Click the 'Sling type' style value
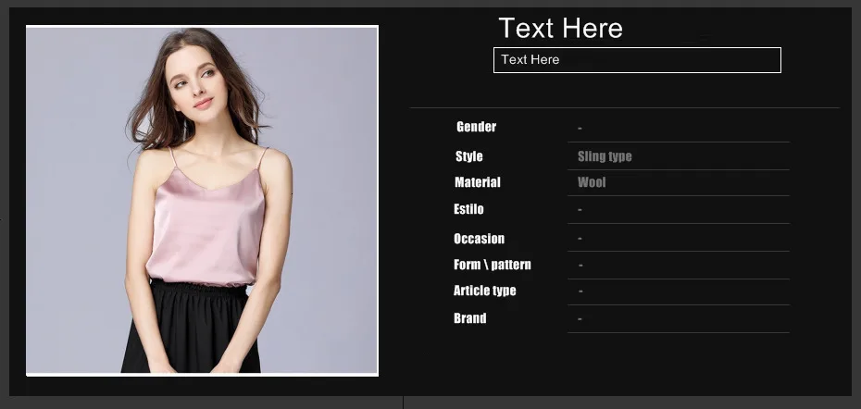This screenshot has width=861, height=409. point(605,156)
